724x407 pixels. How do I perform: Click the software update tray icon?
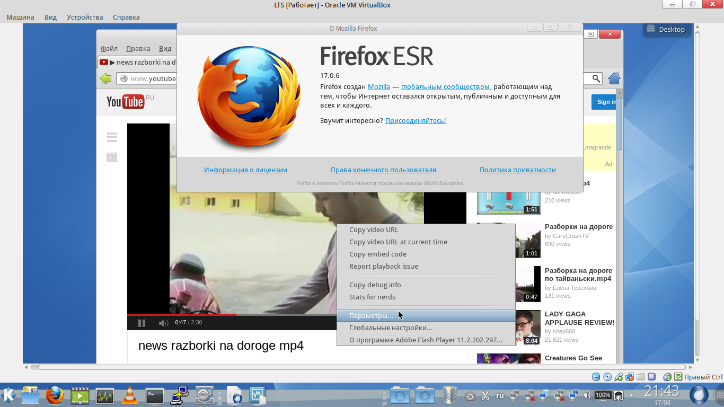pyautogui.click(x=470, y=396)
